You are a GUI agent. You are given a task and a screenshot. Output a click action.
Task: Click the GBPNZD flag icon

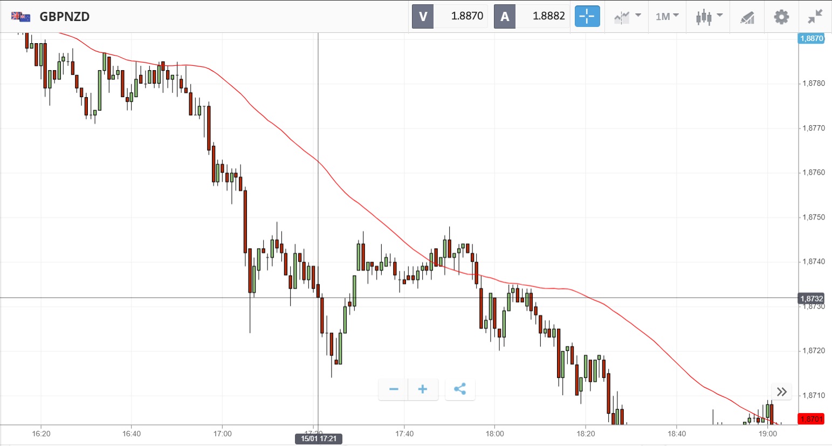(x=20, y=17)
